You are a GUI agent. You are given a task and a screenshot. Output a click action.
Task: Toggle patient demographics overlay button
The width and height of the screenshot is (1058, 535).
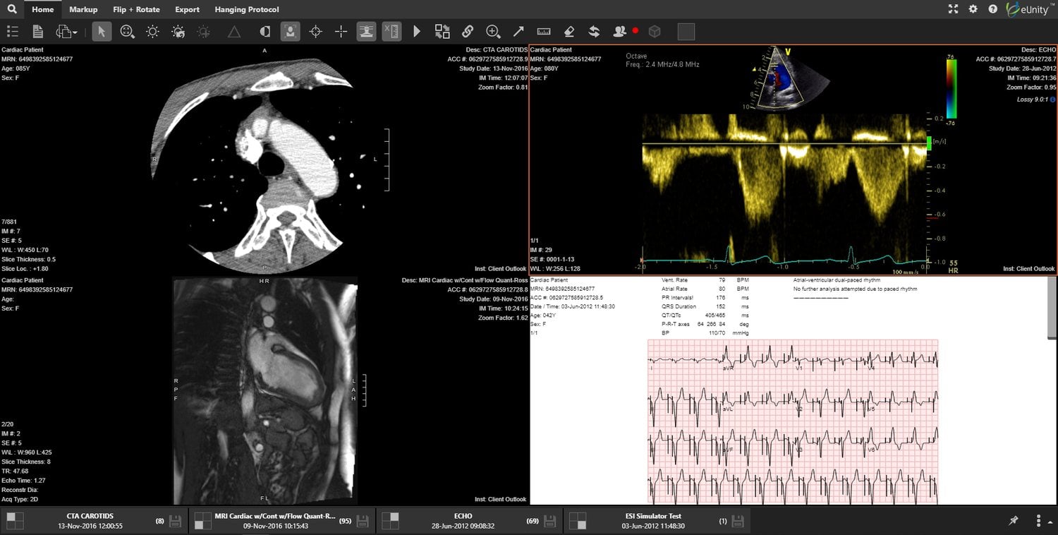pos(290,32)
